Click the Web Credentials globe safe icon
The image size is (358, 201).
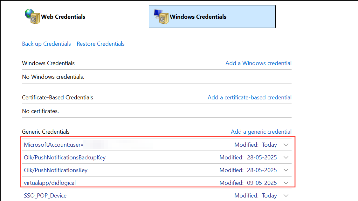32,17
